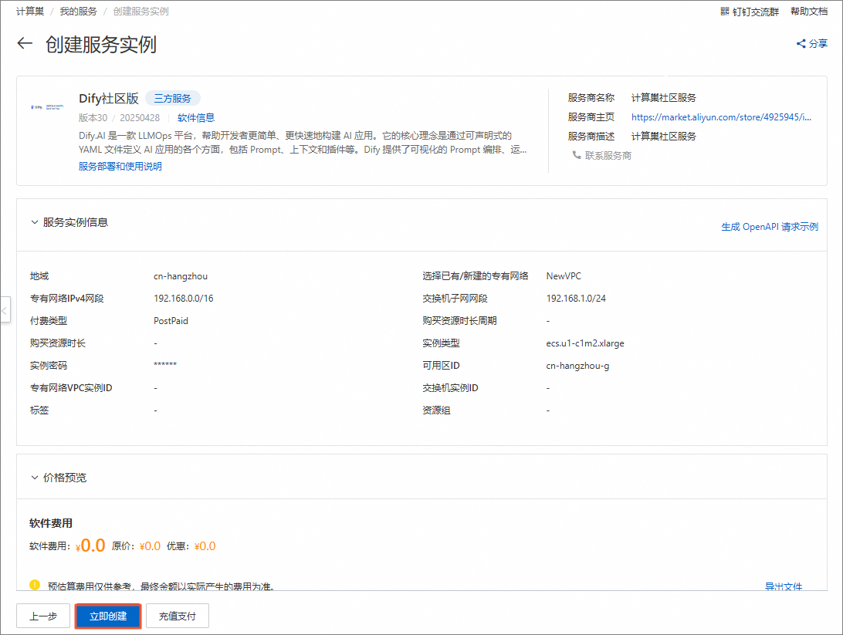The image size is (843, 635).
Task: Click the 创建服务实例 breadcrumb item
Action: coord(140,12)
